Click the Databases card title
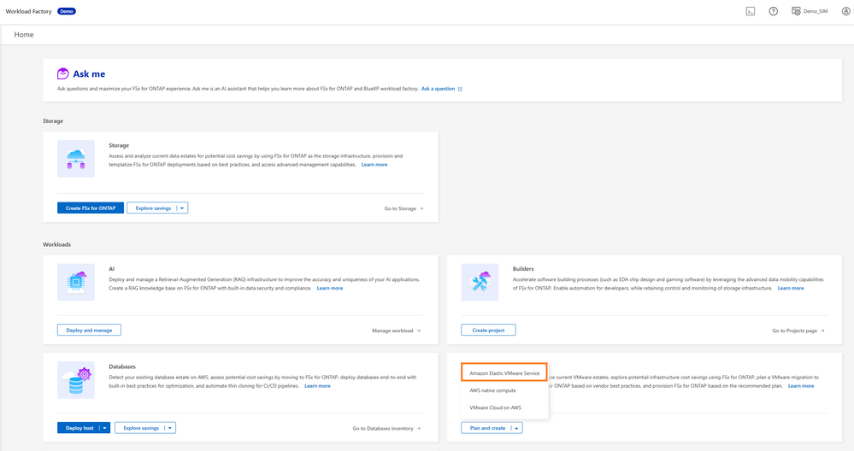 [x=122, y=366]
